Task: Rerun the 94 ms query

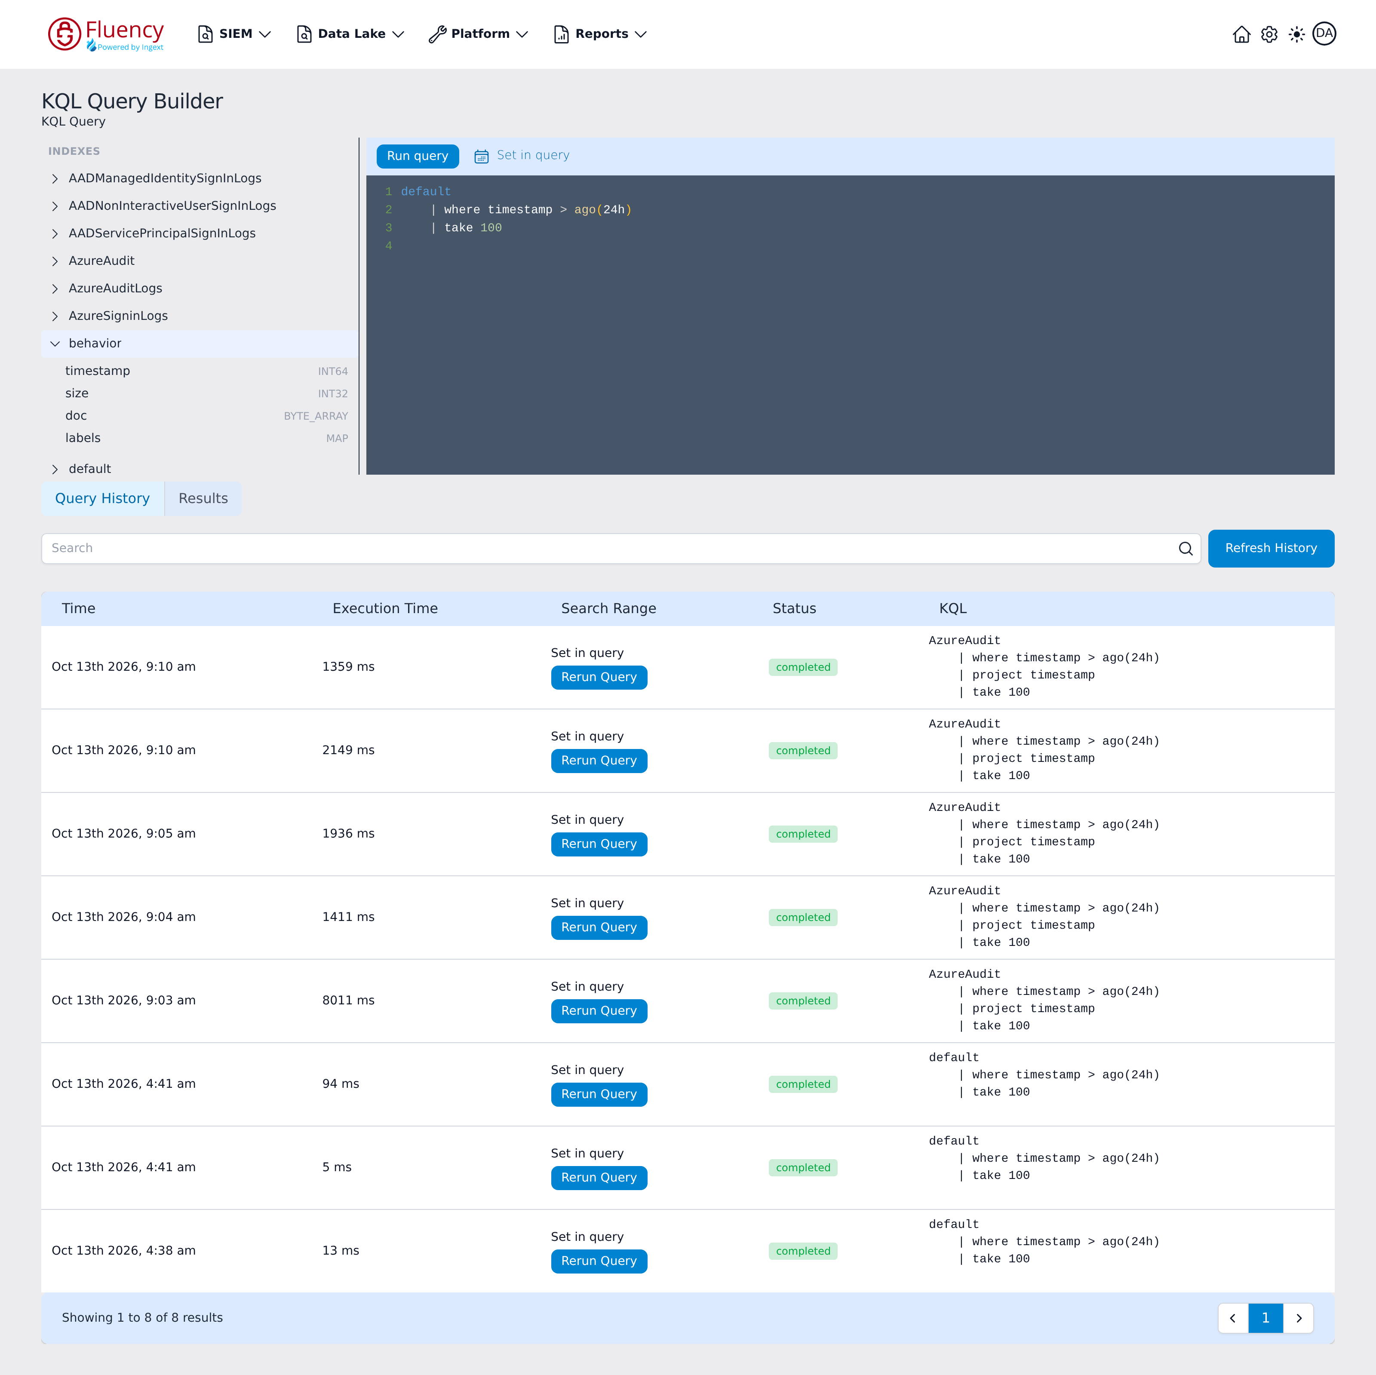Action: (x=599, y=1094)
